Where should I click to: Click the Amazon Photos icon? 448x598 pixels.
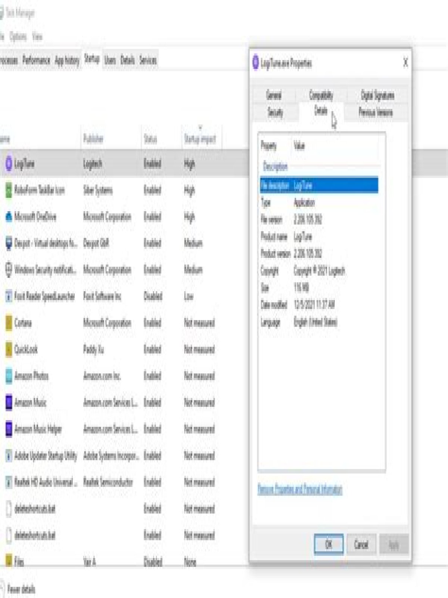point(9,376)
